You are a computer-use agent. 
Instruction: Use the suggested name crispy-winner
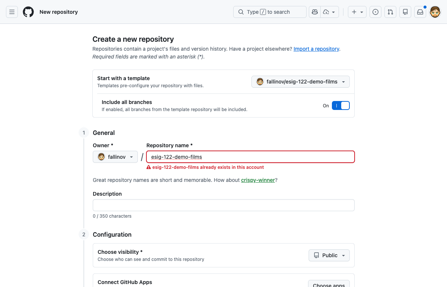pos(258,180)
